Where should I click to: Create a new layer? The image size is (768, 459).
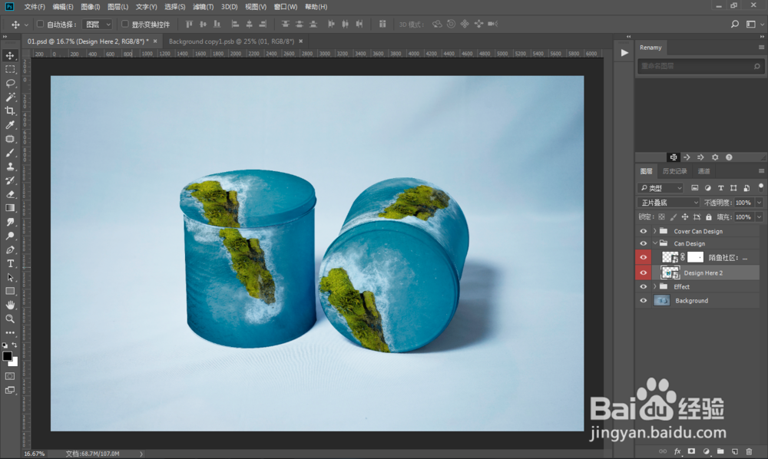tap(735, 451)
